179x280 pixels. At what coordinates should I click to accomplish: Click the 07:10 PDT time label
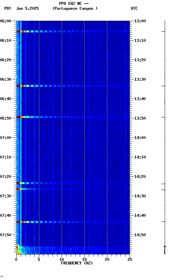6,157
